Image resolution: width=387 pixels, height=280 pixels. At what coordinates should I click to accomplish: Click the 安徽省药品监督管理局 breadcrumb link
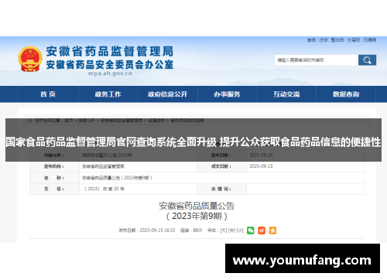coord(122,121)
